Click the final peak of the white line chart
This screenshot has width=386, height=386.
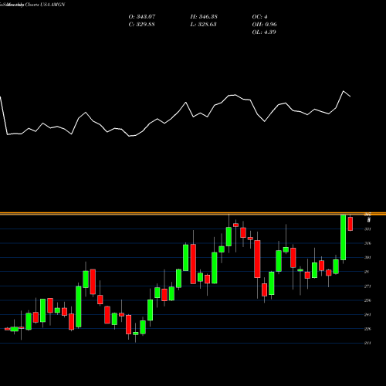[x=344, y=91]
